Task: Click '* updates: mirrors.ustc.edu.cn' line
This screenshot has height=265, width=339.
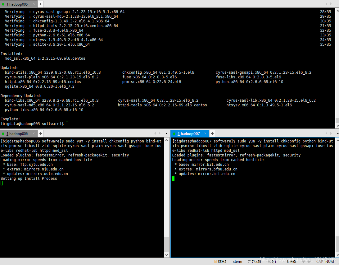Action: (x=35, y=174)
